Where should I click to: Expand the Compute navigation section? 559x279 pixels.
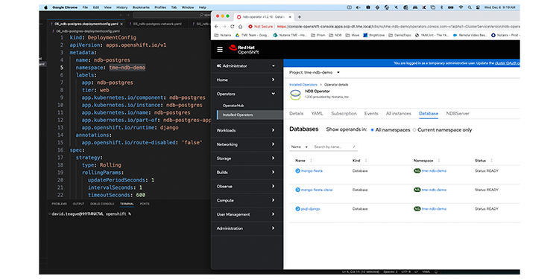[246, 200]
